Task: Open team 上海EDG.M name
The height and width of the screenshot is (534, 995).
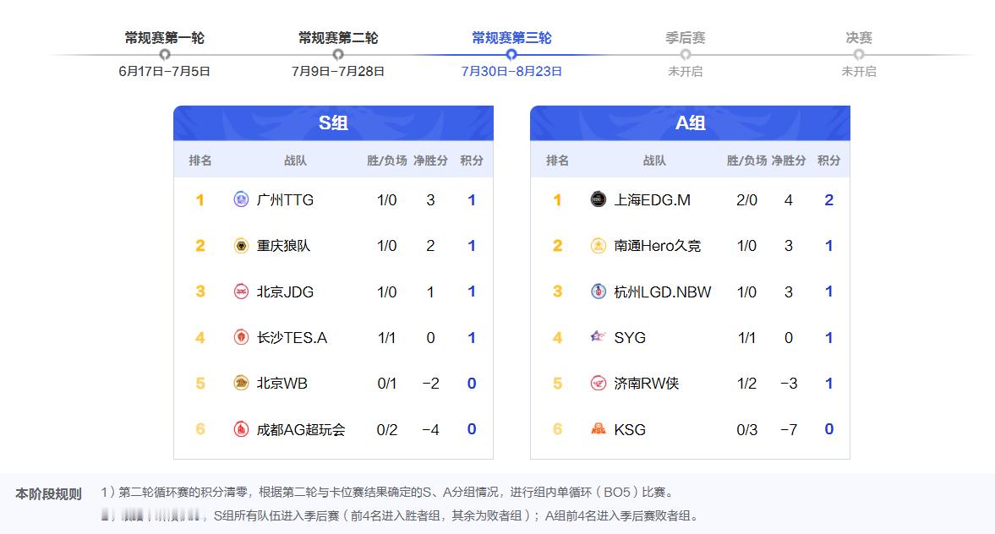Action: pyautogui.click(x=653, y=199)
